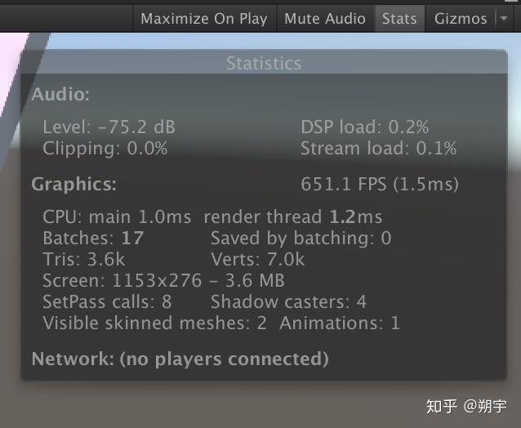Screen dimensions: 521x428
Task: Click the Saved by batching value
Action: (301, 238)
